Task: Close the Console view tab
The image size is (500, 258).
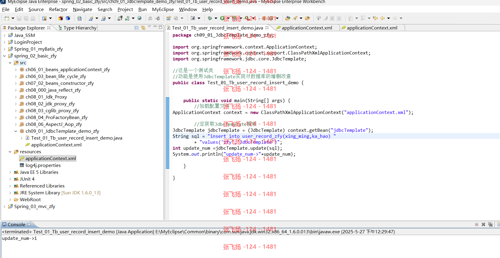Action: [x=29, y=224]
